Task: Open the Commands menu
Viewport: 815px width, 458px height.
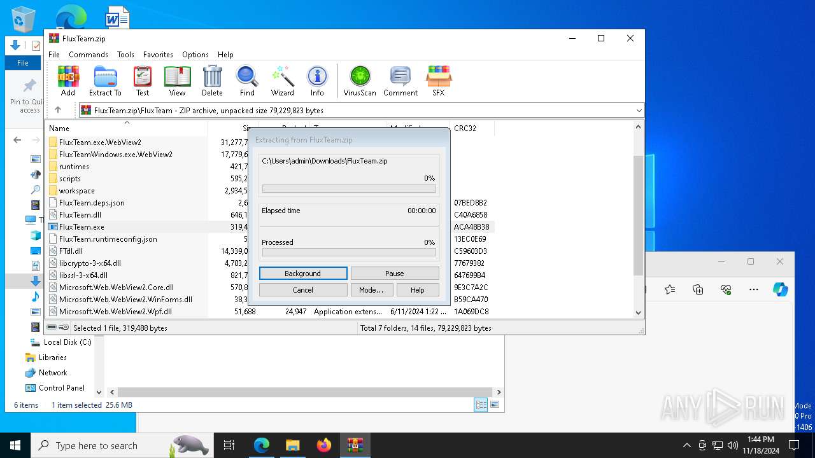Action: coord(89,55)
